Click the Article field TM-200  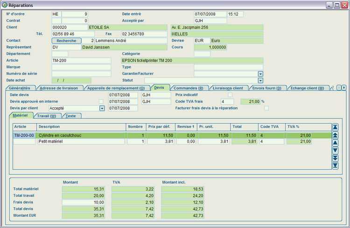[x=81, y=61]
